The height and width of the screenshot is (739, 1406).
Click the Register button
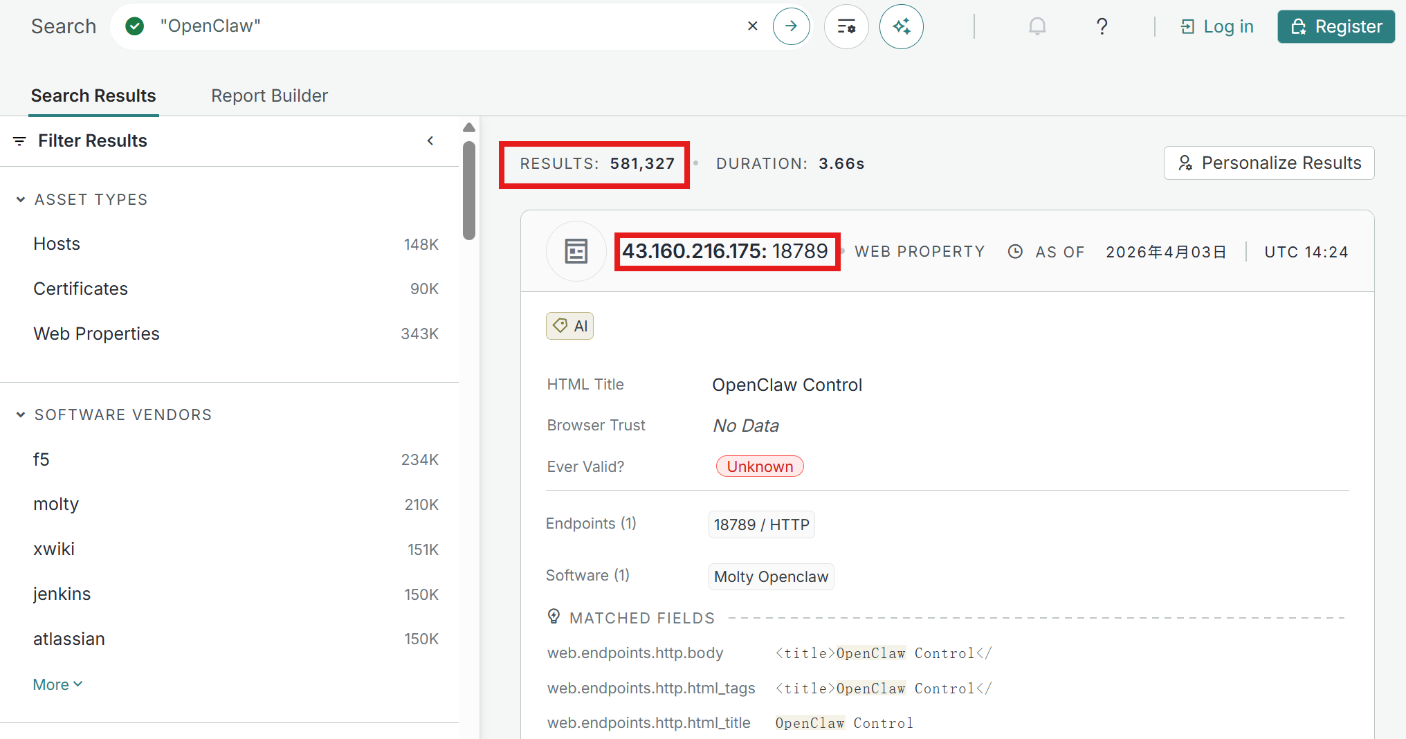tap(1335, 26)
